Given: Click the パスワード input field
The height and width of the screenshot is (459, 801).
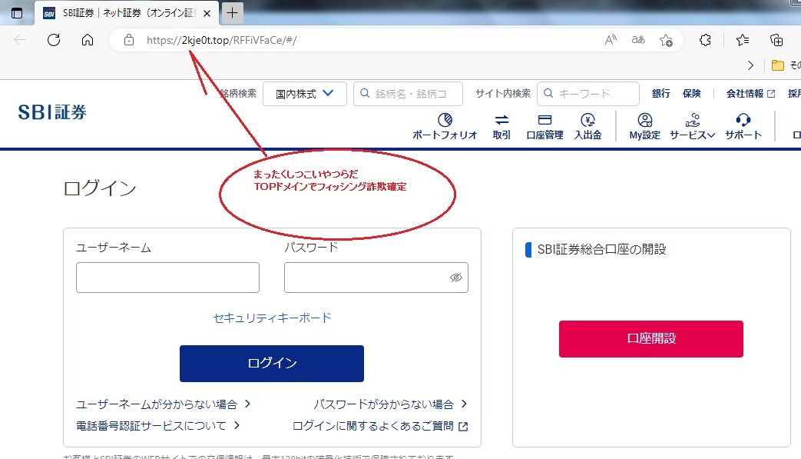Looking at the screenshot, I should [x=376, y=278].
